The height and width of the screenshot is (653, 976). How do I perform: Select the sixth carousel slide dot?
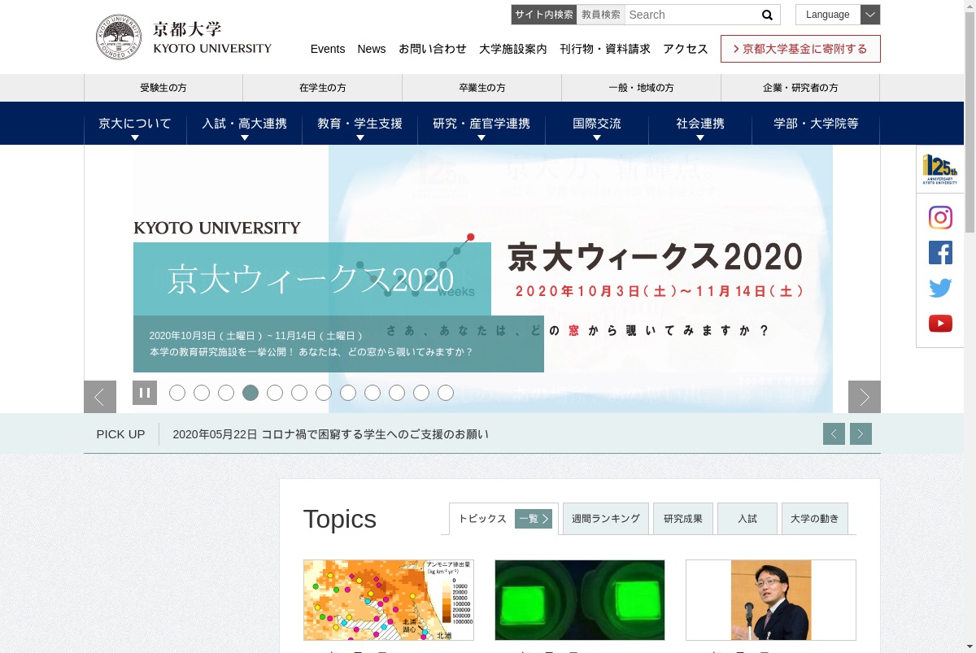[x=299, y=393]
